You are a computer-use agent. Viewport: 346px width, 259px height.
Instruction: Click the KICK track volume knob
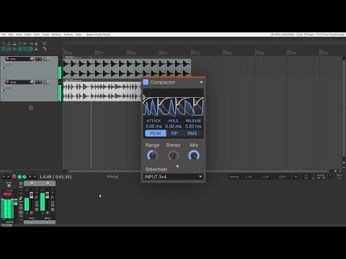coord(32,59)
